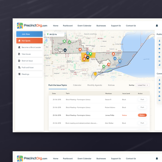Viewport: 162px width, 162px height.
Task: Open Home in the top window navigation
Action: pyautogui.click(x=56, y=26)
